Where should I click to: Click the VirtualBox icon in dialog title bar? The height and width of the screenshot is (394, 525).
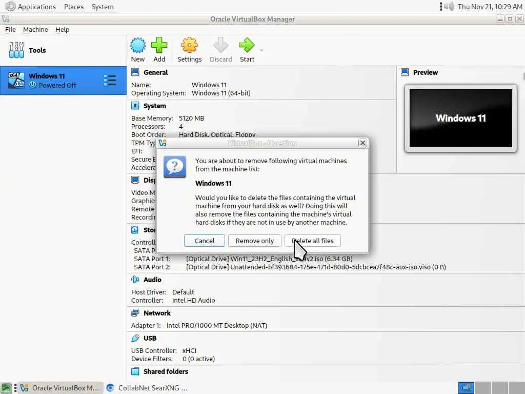pyautogui.click(x=163, y=143)
